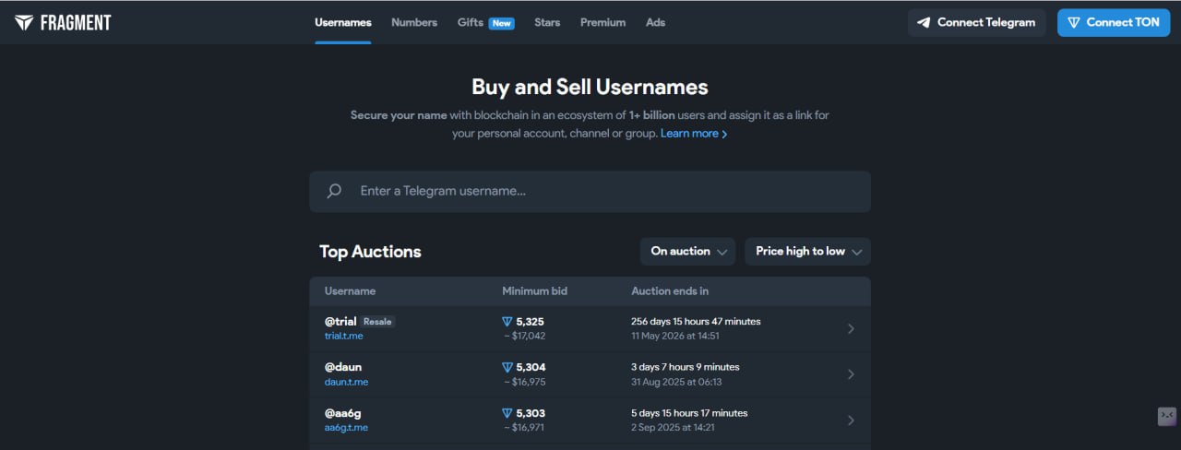The image size is (1181, 450).
Task: Click the Minimum bid column header
Action: point(534,290)
